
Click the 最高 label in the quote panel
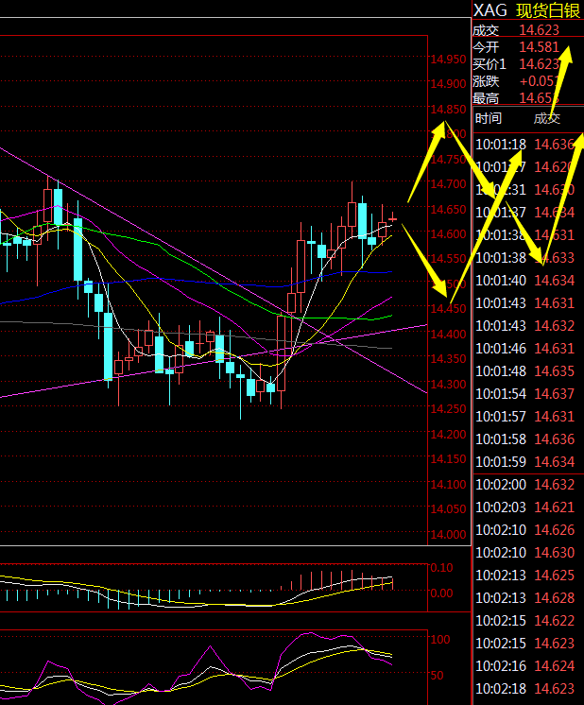tap(486, 98)
